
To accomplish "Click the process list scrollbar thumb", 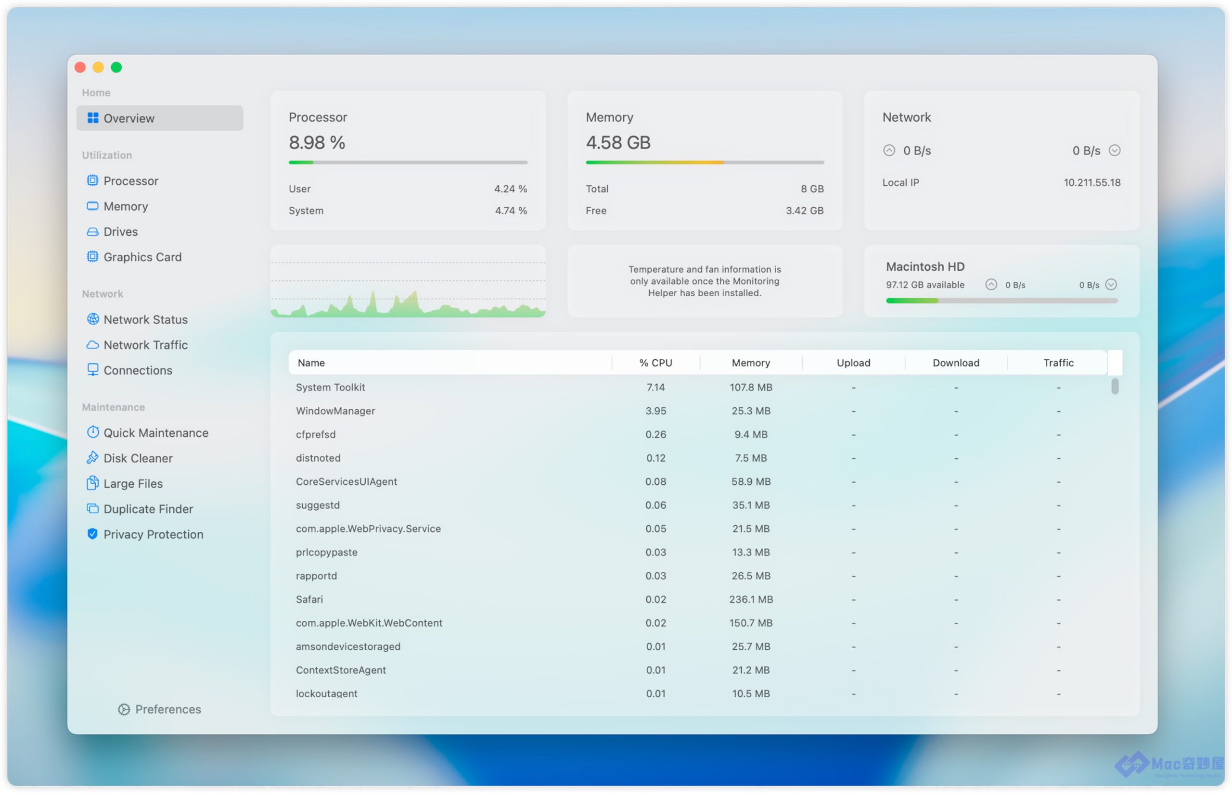I will [1115, 386].
